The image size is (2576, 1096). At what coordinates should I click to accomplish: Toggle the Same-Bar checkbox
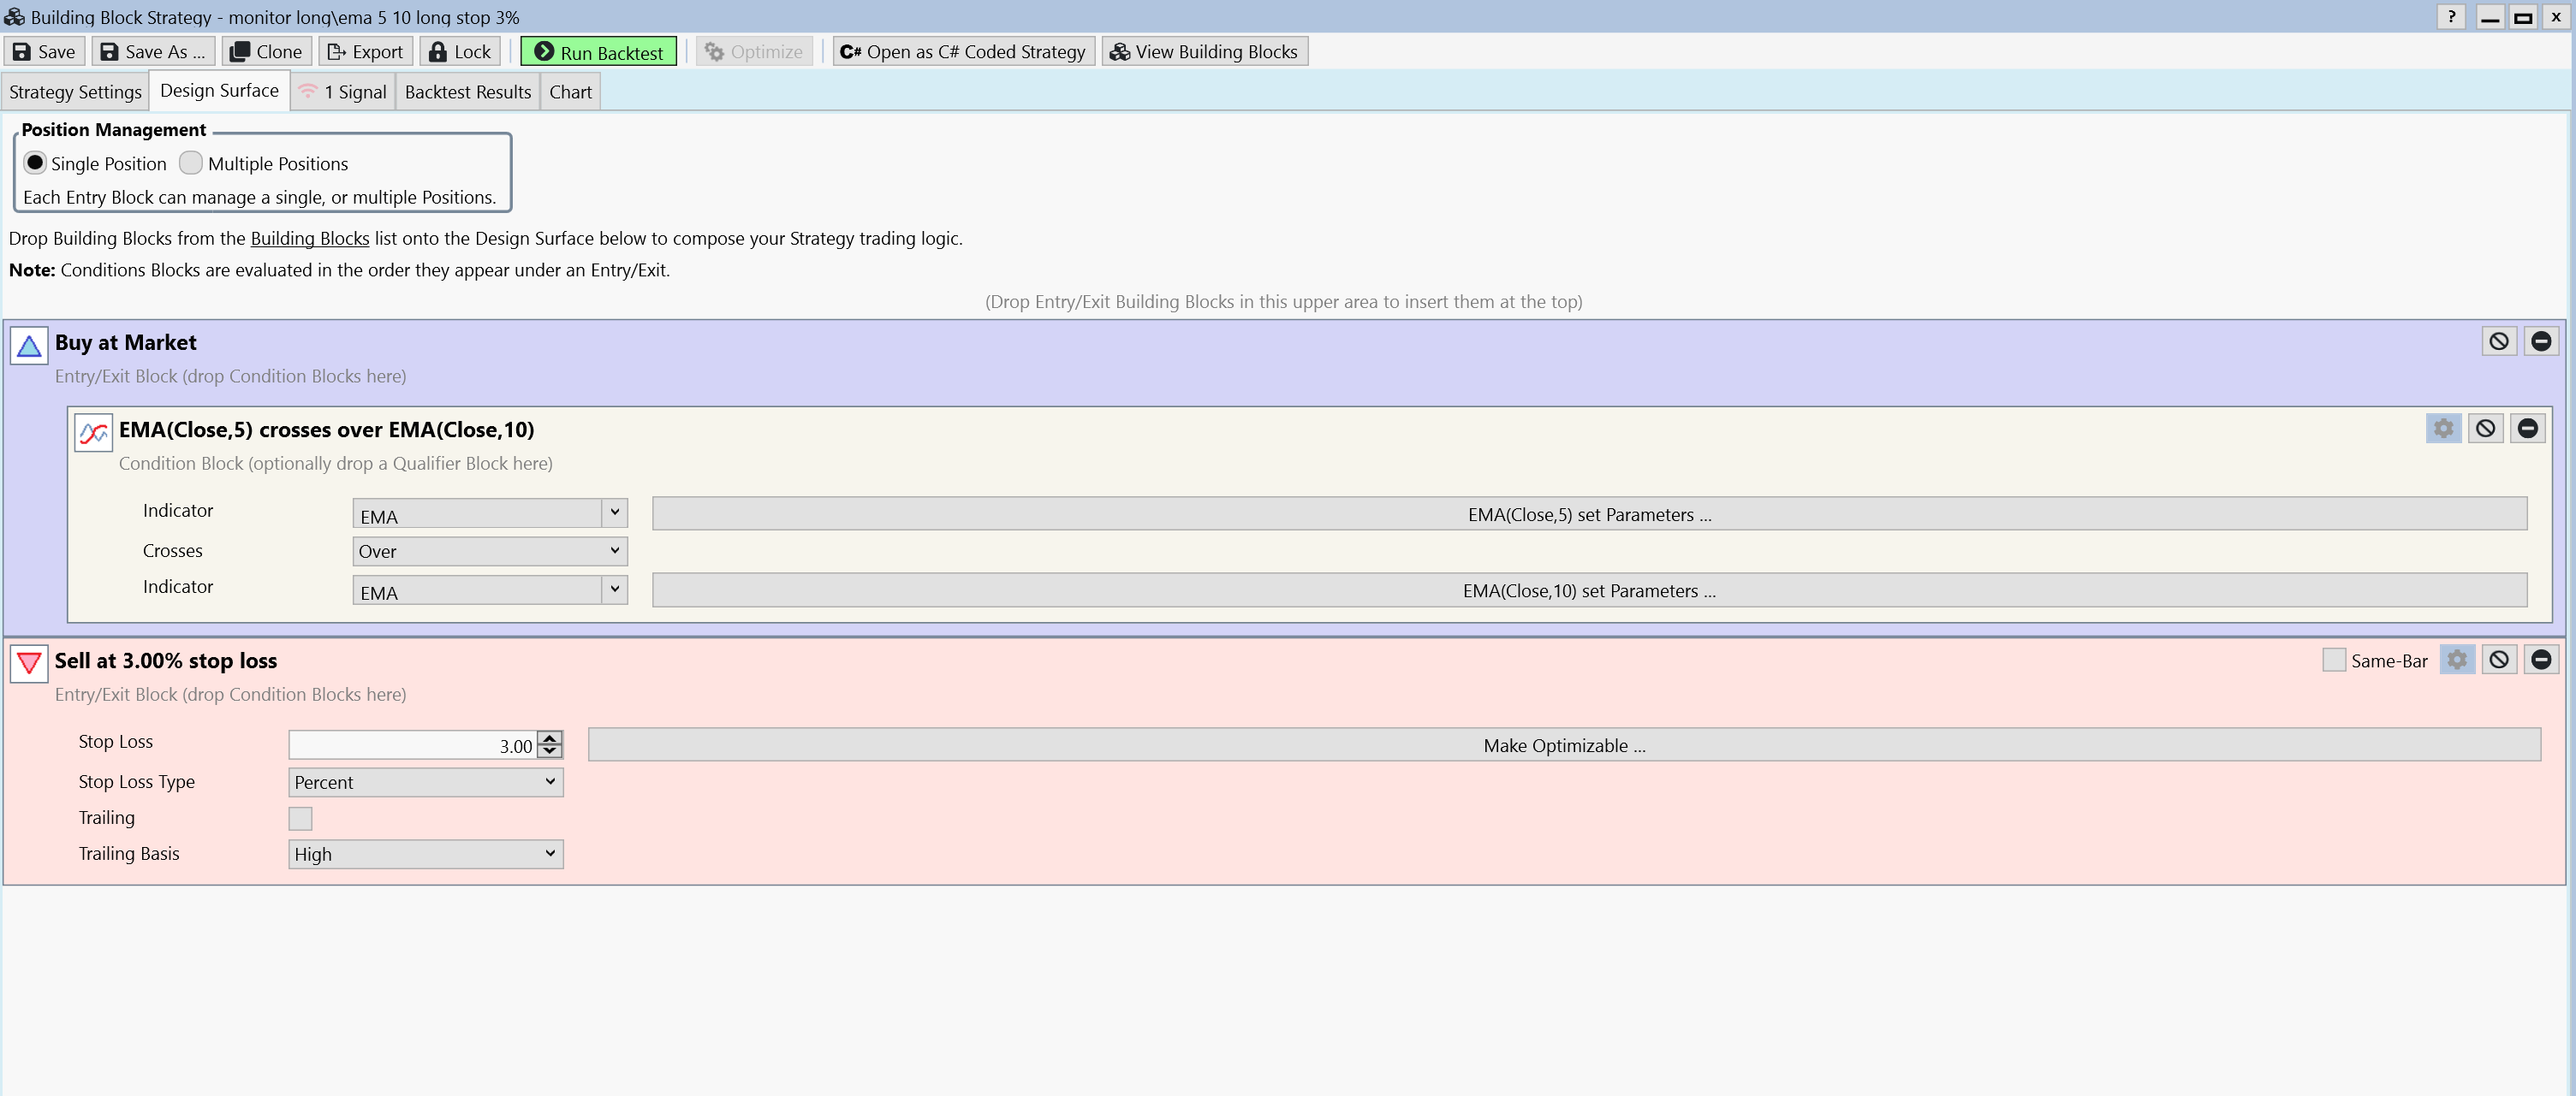pos(2334,661)
